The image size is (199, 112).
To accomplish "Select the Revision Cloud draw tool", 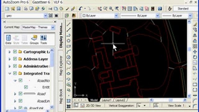I will [69, 63].
